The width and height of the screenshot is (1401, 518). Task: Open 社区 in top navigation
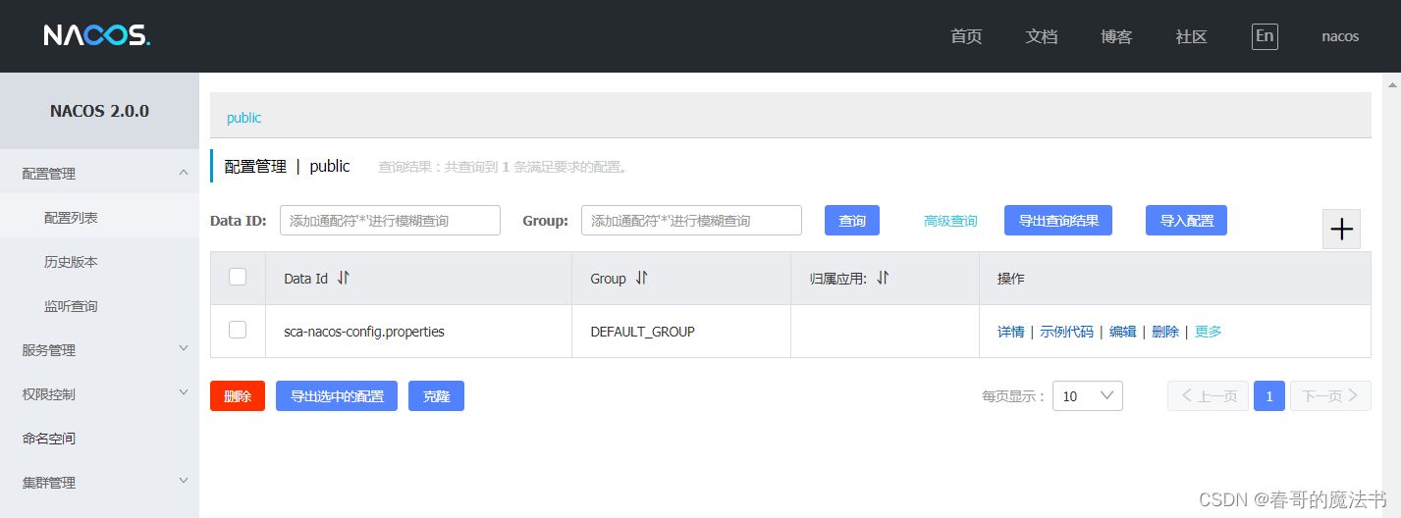pyautogui.click(x=1191, y=36)
